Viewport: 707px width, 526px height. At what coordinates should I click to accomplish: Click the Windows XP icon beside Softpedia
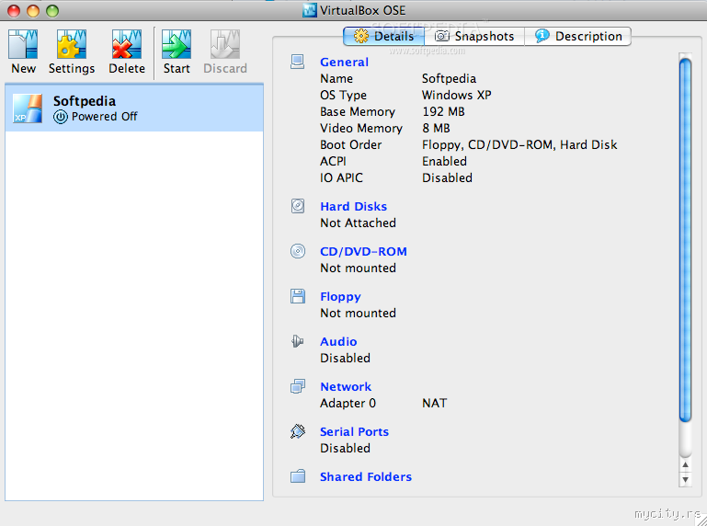point(28,109)
